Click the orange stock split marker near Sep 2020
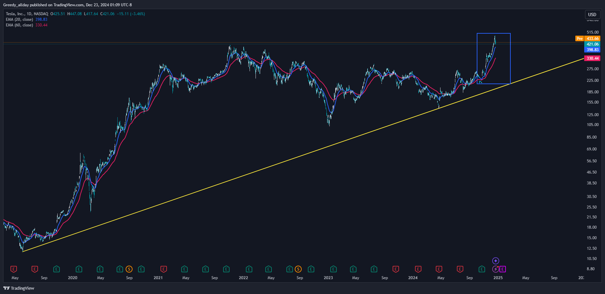Image resolution: width=605 pixels, height=294 pixels. click(129, 269)
